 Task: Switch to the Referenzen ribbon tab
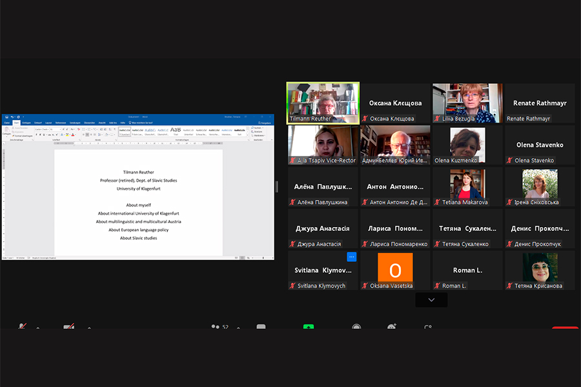[61, 123]
